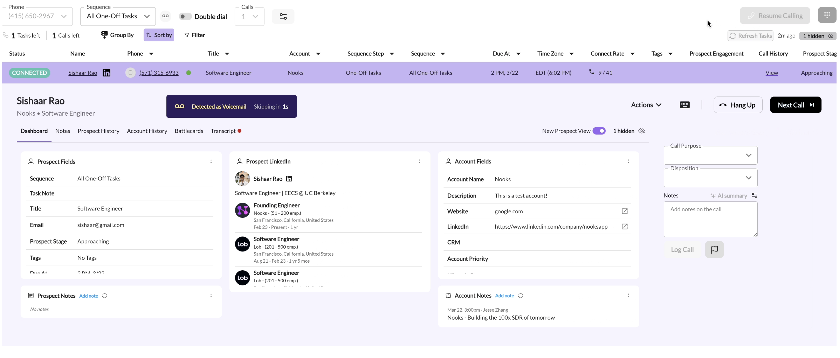This screenshot has height=358, width=840.
Task: Click the flag icon next to Log Call
Action: tap(714, 250)
